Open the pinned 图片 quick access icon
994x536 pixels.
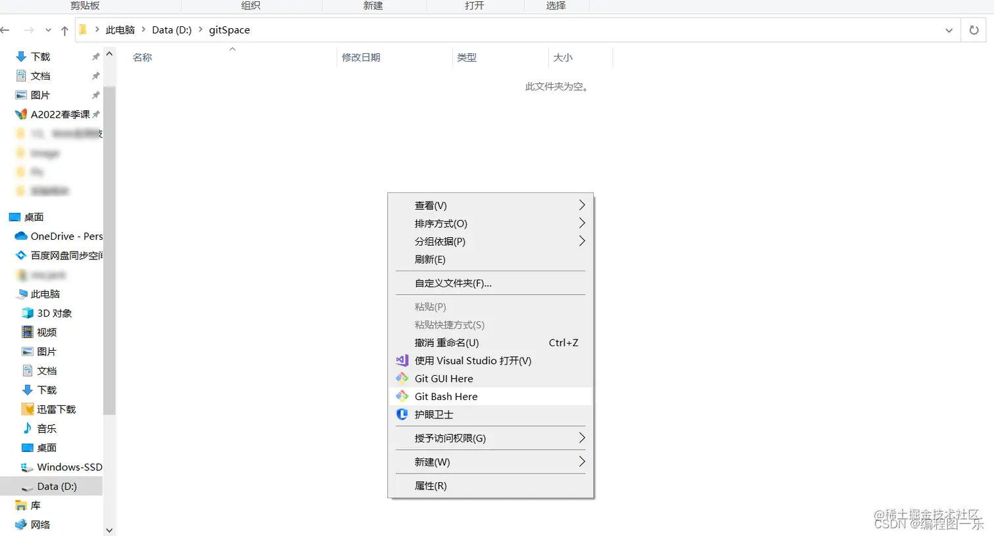click(x=21, y=95)
